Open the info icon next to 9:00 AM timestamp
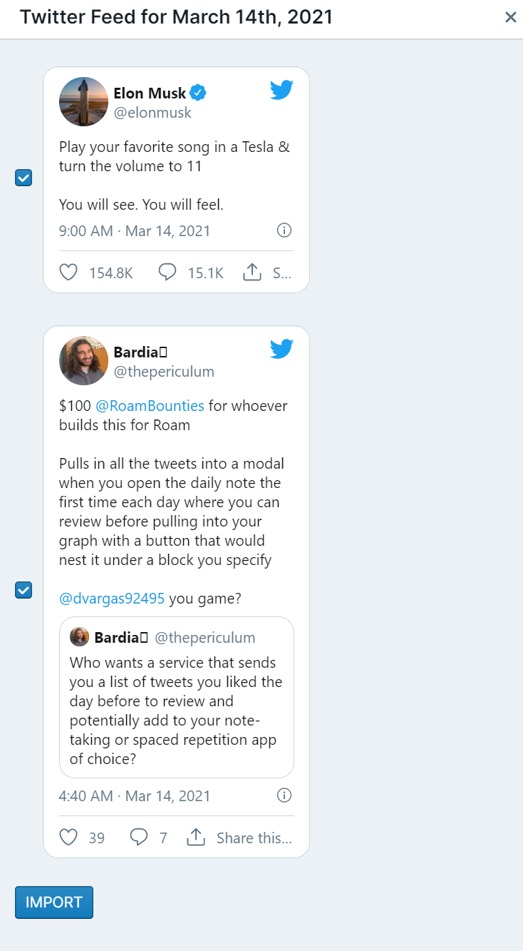This screenshot has height=951, width=523. (284, 230)
